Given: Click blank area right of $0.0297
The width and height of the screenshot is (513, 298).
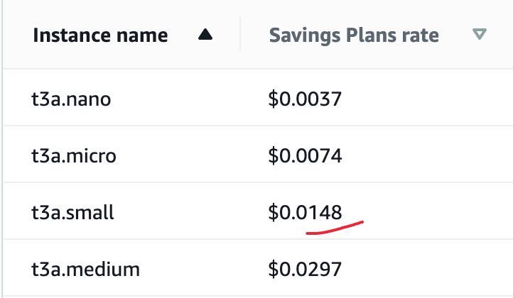Looking at the screenshot, I should click(426, 269).
